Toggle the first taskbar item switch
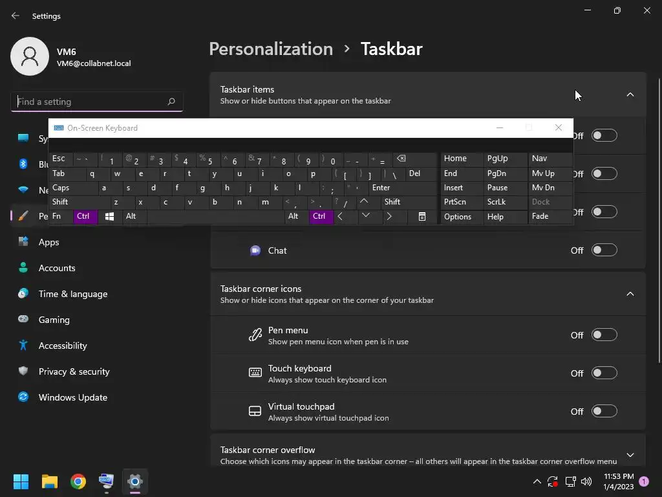 coord(604,136)
